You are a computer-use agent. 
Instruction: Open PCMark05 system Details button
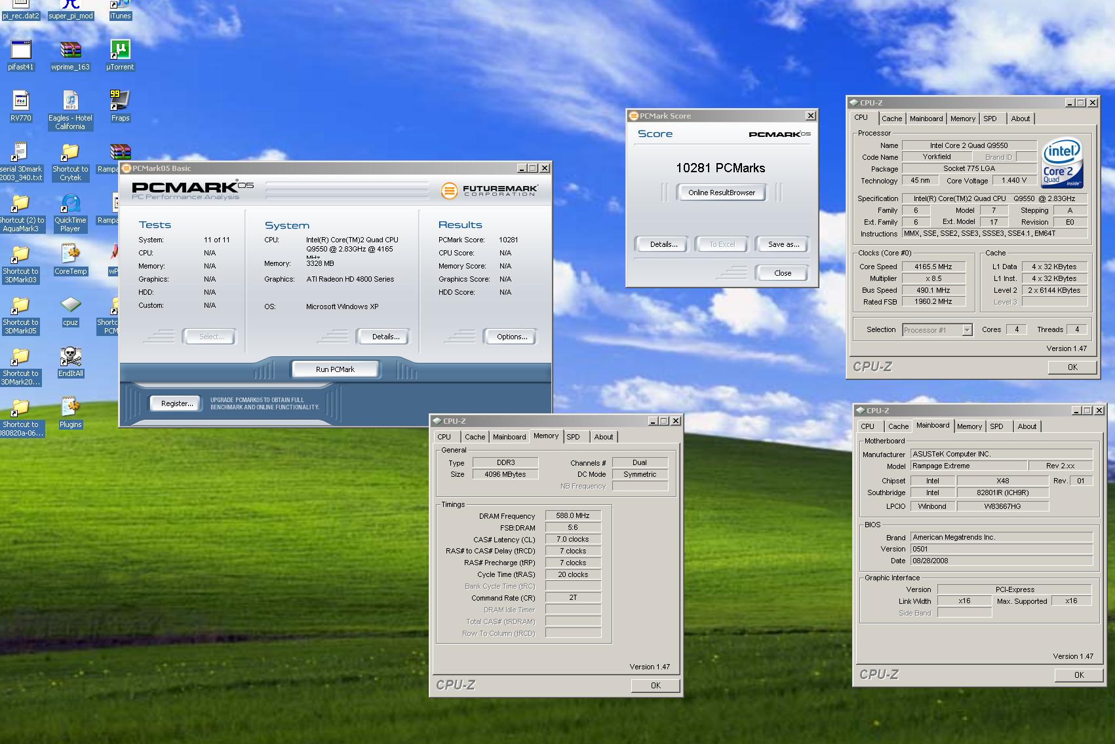click(x=385, y=337)
